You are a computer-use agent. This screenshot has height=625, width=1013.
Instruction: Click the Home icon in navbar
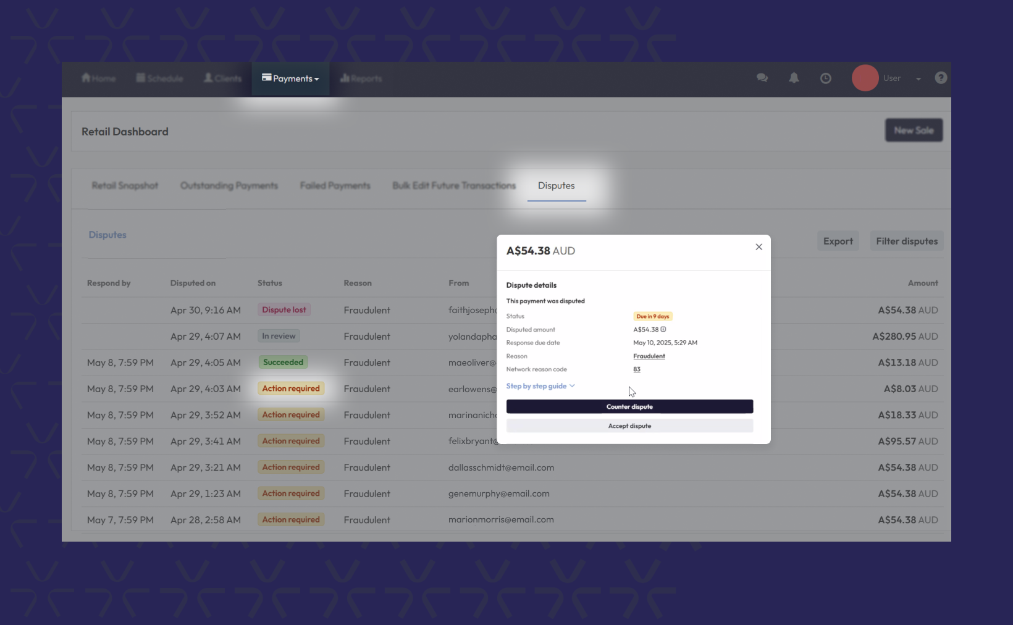tap(86, 78)
